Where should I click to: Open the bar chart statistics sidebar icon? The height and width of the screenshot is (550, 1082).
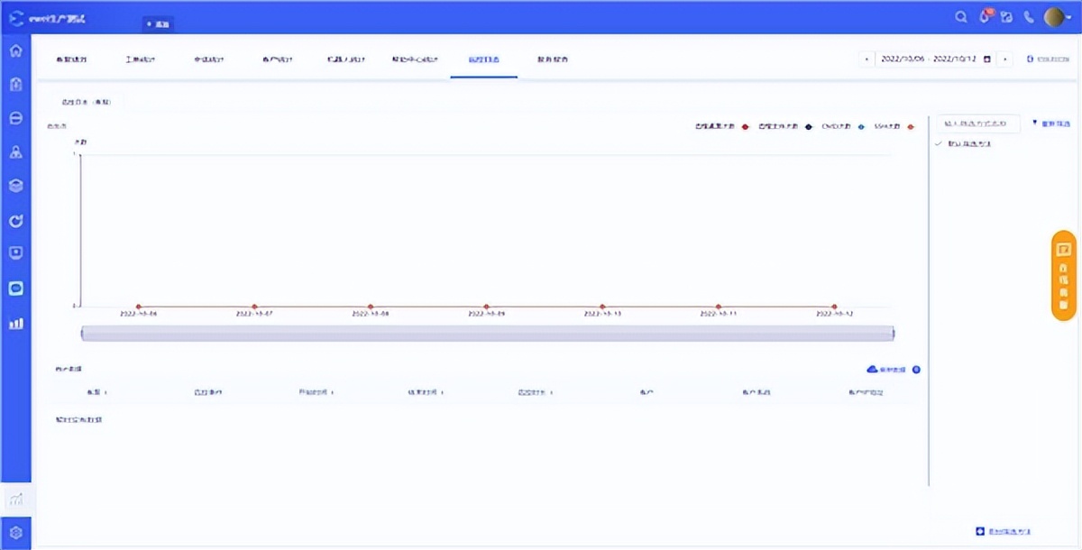coord(15,323)
